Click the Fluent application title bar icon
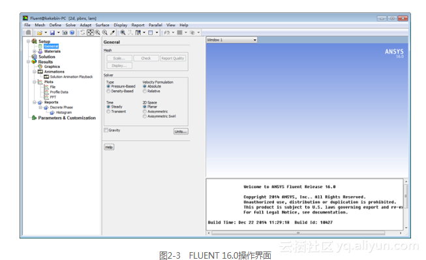 coord(25,18)
